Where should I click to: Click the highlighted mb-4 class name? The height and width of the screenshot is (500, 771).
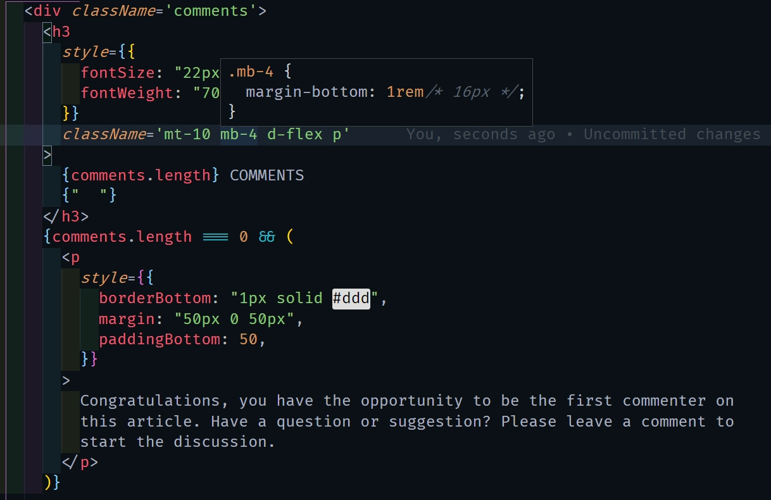239,134
